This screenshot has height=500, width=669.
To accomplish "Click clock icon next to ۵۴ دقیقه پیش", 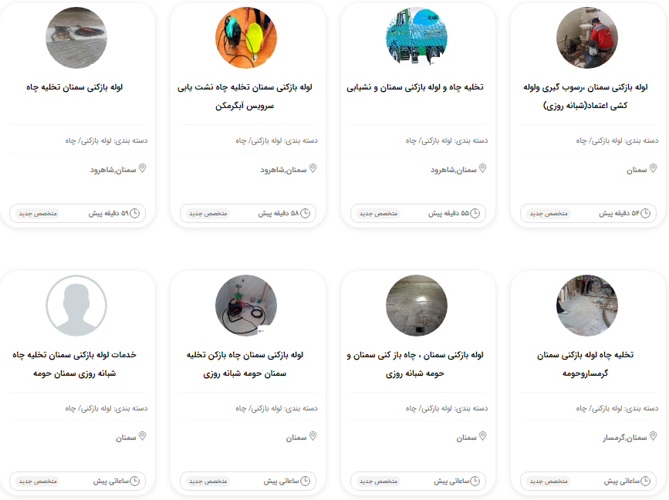I will tap(646, 213).
